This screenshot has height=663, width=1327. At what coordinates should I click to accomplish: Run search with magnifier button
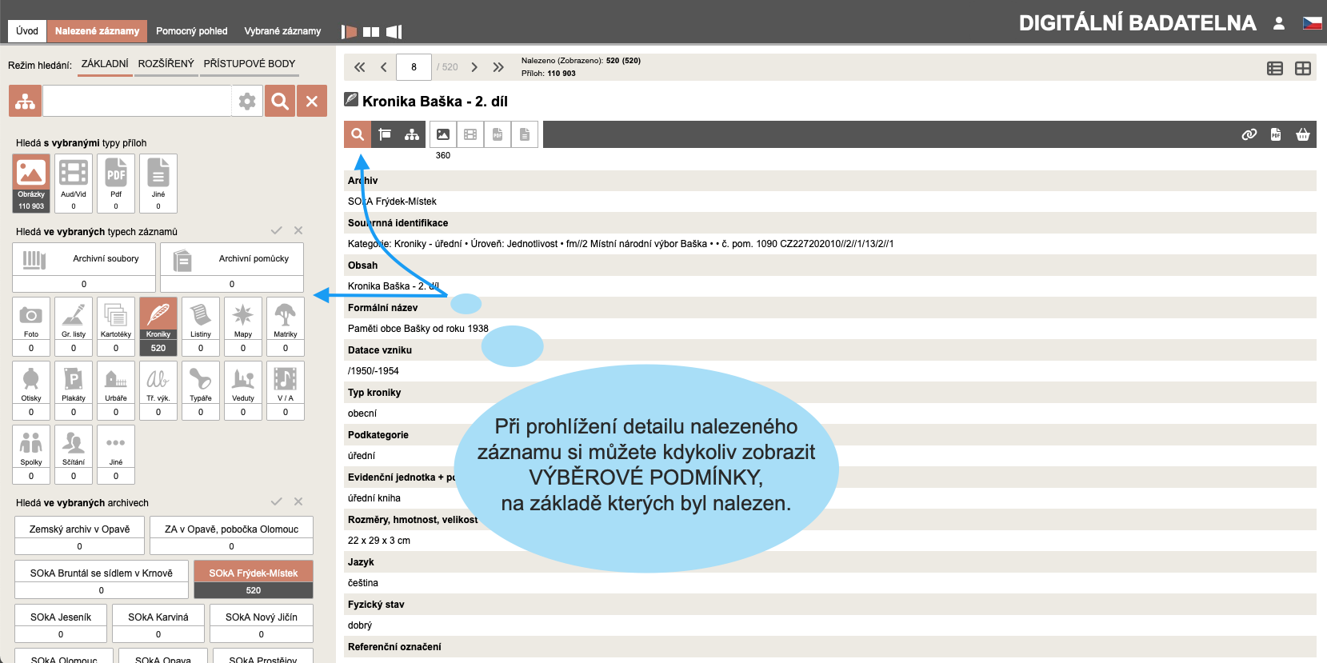[x=280, y=101]
